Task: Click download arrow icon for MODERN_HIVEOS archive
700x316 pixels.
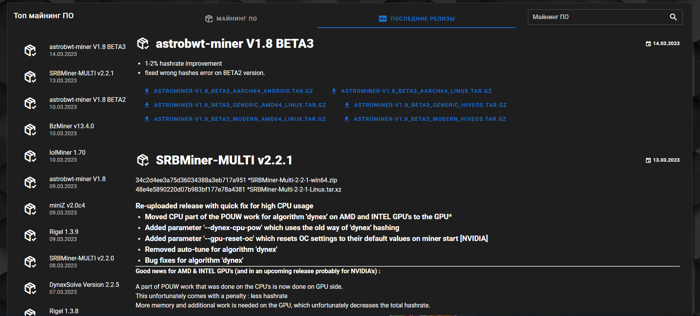Action: 346,119
